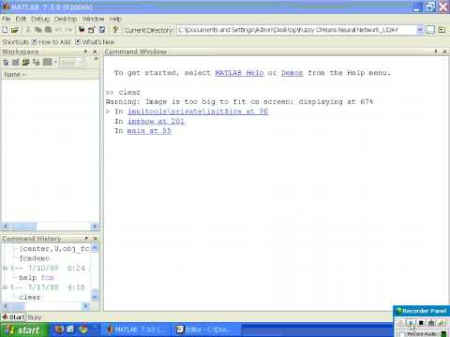Click Command History horizontal scroll right arrow
Image resolution: width=450 pixels, height=337 pixels.
click(x=85, y=306)
